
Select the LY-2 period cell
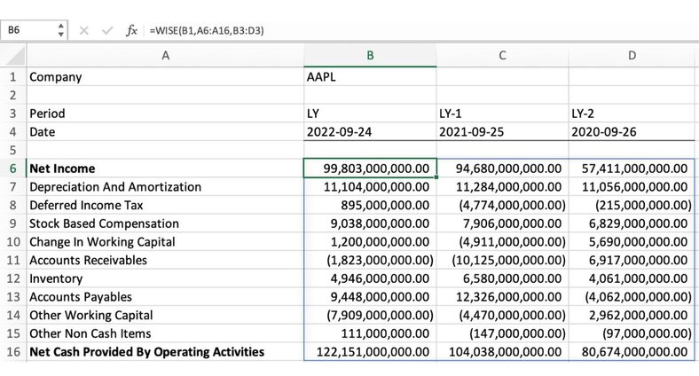[632, 114]
